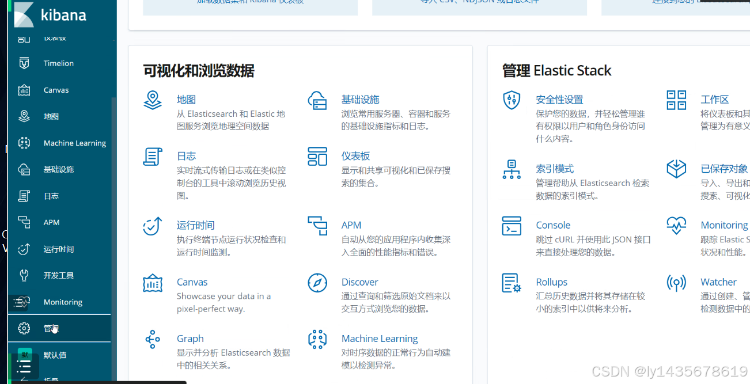Screen dimensions: 750x384
Task: Click the Canvas card's chart icon
Action: [x=153, y=283]
